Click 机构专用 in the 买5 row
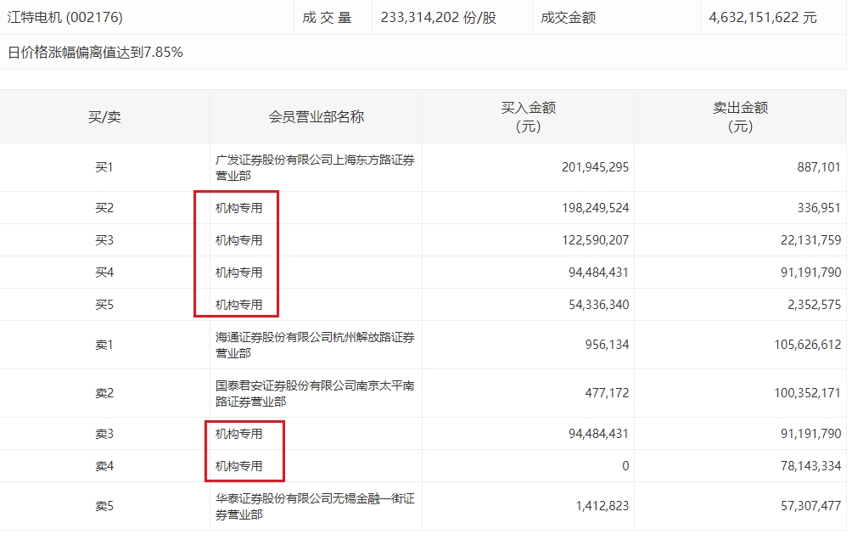Screen dimensions: 863x534 point(238,305)
